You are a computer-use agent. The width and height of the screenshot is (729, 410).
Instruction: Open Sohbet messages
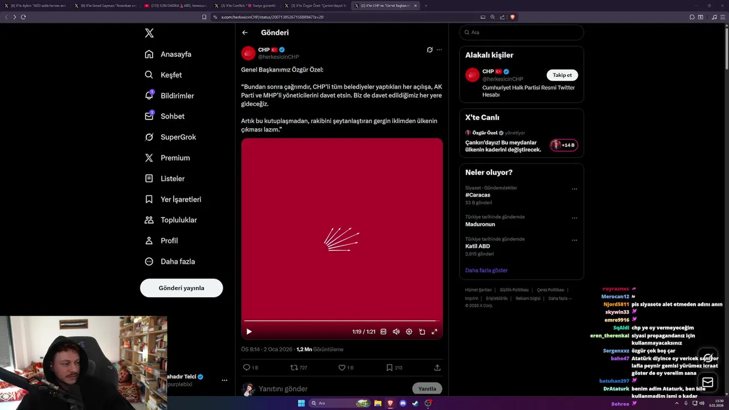165,116
